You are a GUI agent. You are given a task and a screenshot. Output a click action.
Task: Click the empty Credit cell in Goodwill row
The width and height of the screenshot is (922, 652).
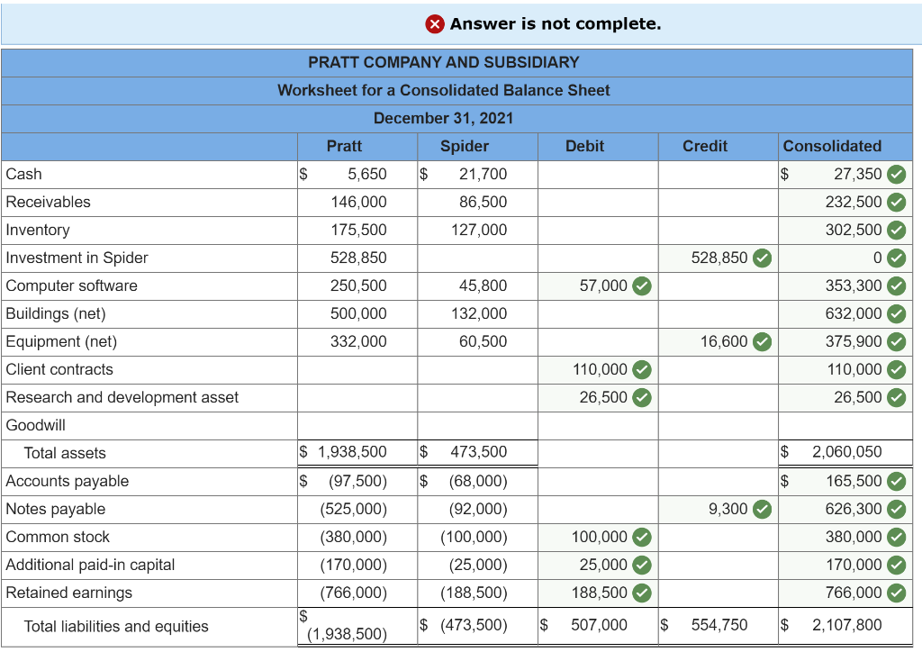pyautogui.click(x=718, y=425)
